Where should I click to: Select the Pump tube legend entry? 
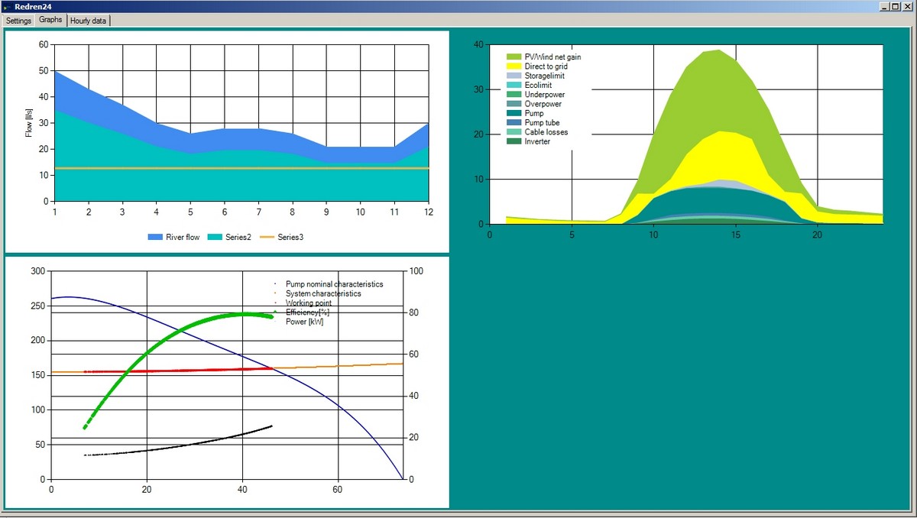click(542, 123)
